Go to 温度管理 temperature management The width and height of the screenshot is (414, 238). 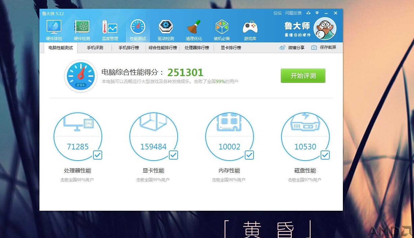click(x=110, y=30)
